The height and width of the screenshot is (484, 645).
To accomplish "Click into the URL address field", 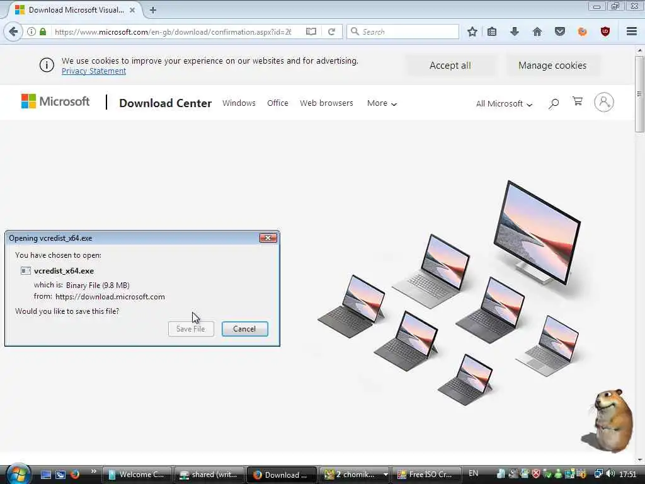I will [x=173, y=32].
